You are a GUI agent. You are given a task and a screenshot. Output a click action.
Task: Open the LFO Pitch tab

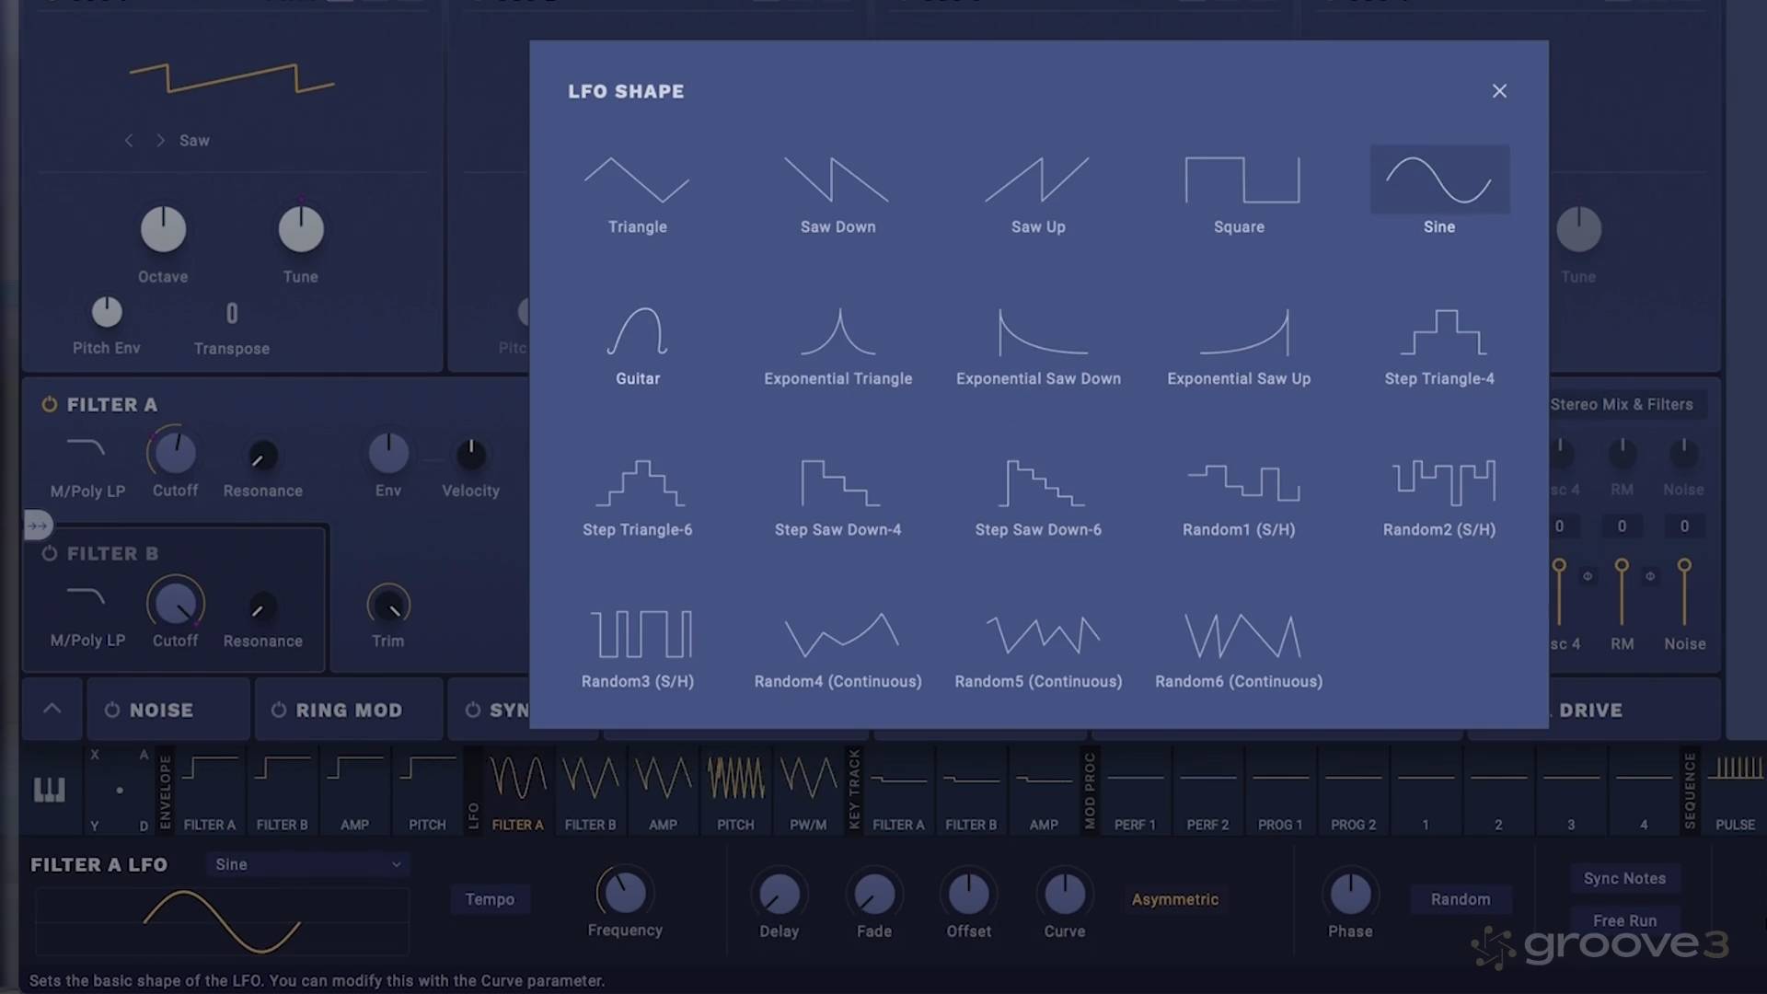click(735, 790)
